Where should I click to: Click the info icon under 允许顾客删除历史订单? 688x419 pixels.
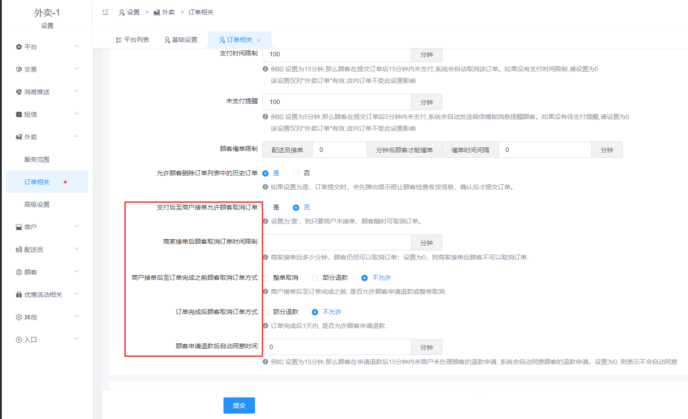coord(265,187)
